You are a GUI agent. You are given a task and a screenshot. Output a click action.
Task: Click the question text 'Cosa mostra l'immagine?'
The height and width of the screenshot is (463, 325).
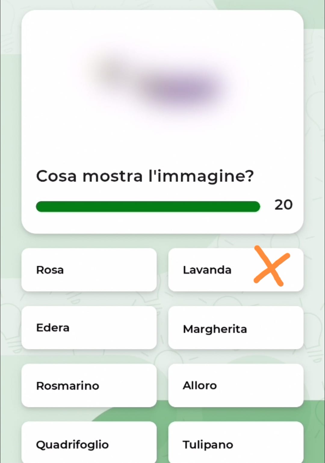point(145,176)
